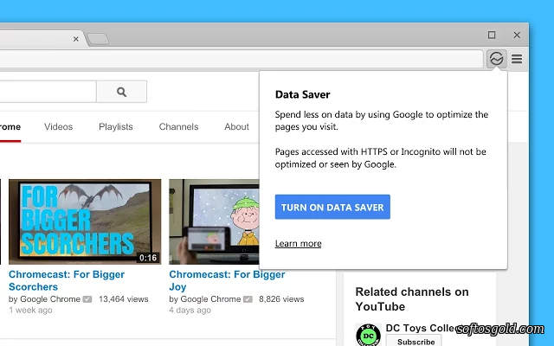Click the Data Saver extension icon
This screenshot has width=554, height=346.
click(496, 59)
